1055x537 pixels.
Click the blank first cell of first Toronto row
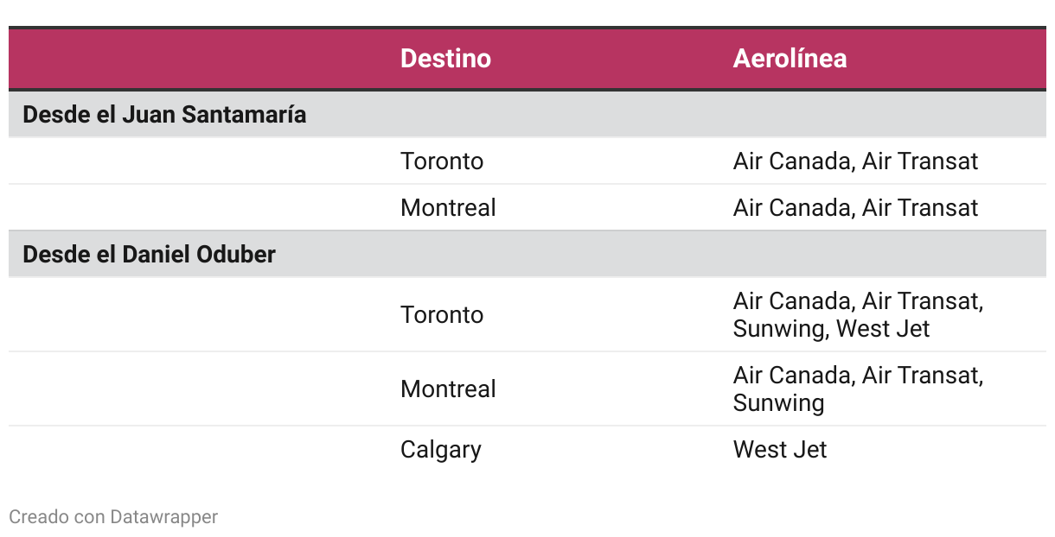tap(197, 161)
